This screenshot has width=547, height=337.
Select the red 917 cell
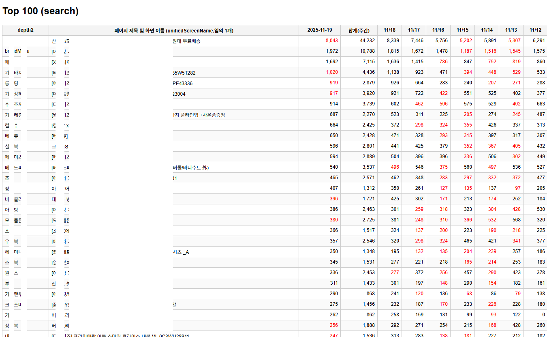[320, 94]
